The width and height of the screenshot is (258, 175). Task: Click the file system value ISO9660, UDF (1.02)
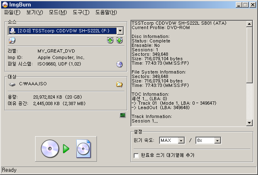coord(59,64)
